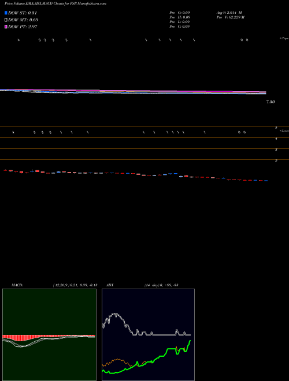The height and width of the screenshot is (381, 289).
Task: Click the ADX (14 day) parameter values
Action: [x=161, y=285]
